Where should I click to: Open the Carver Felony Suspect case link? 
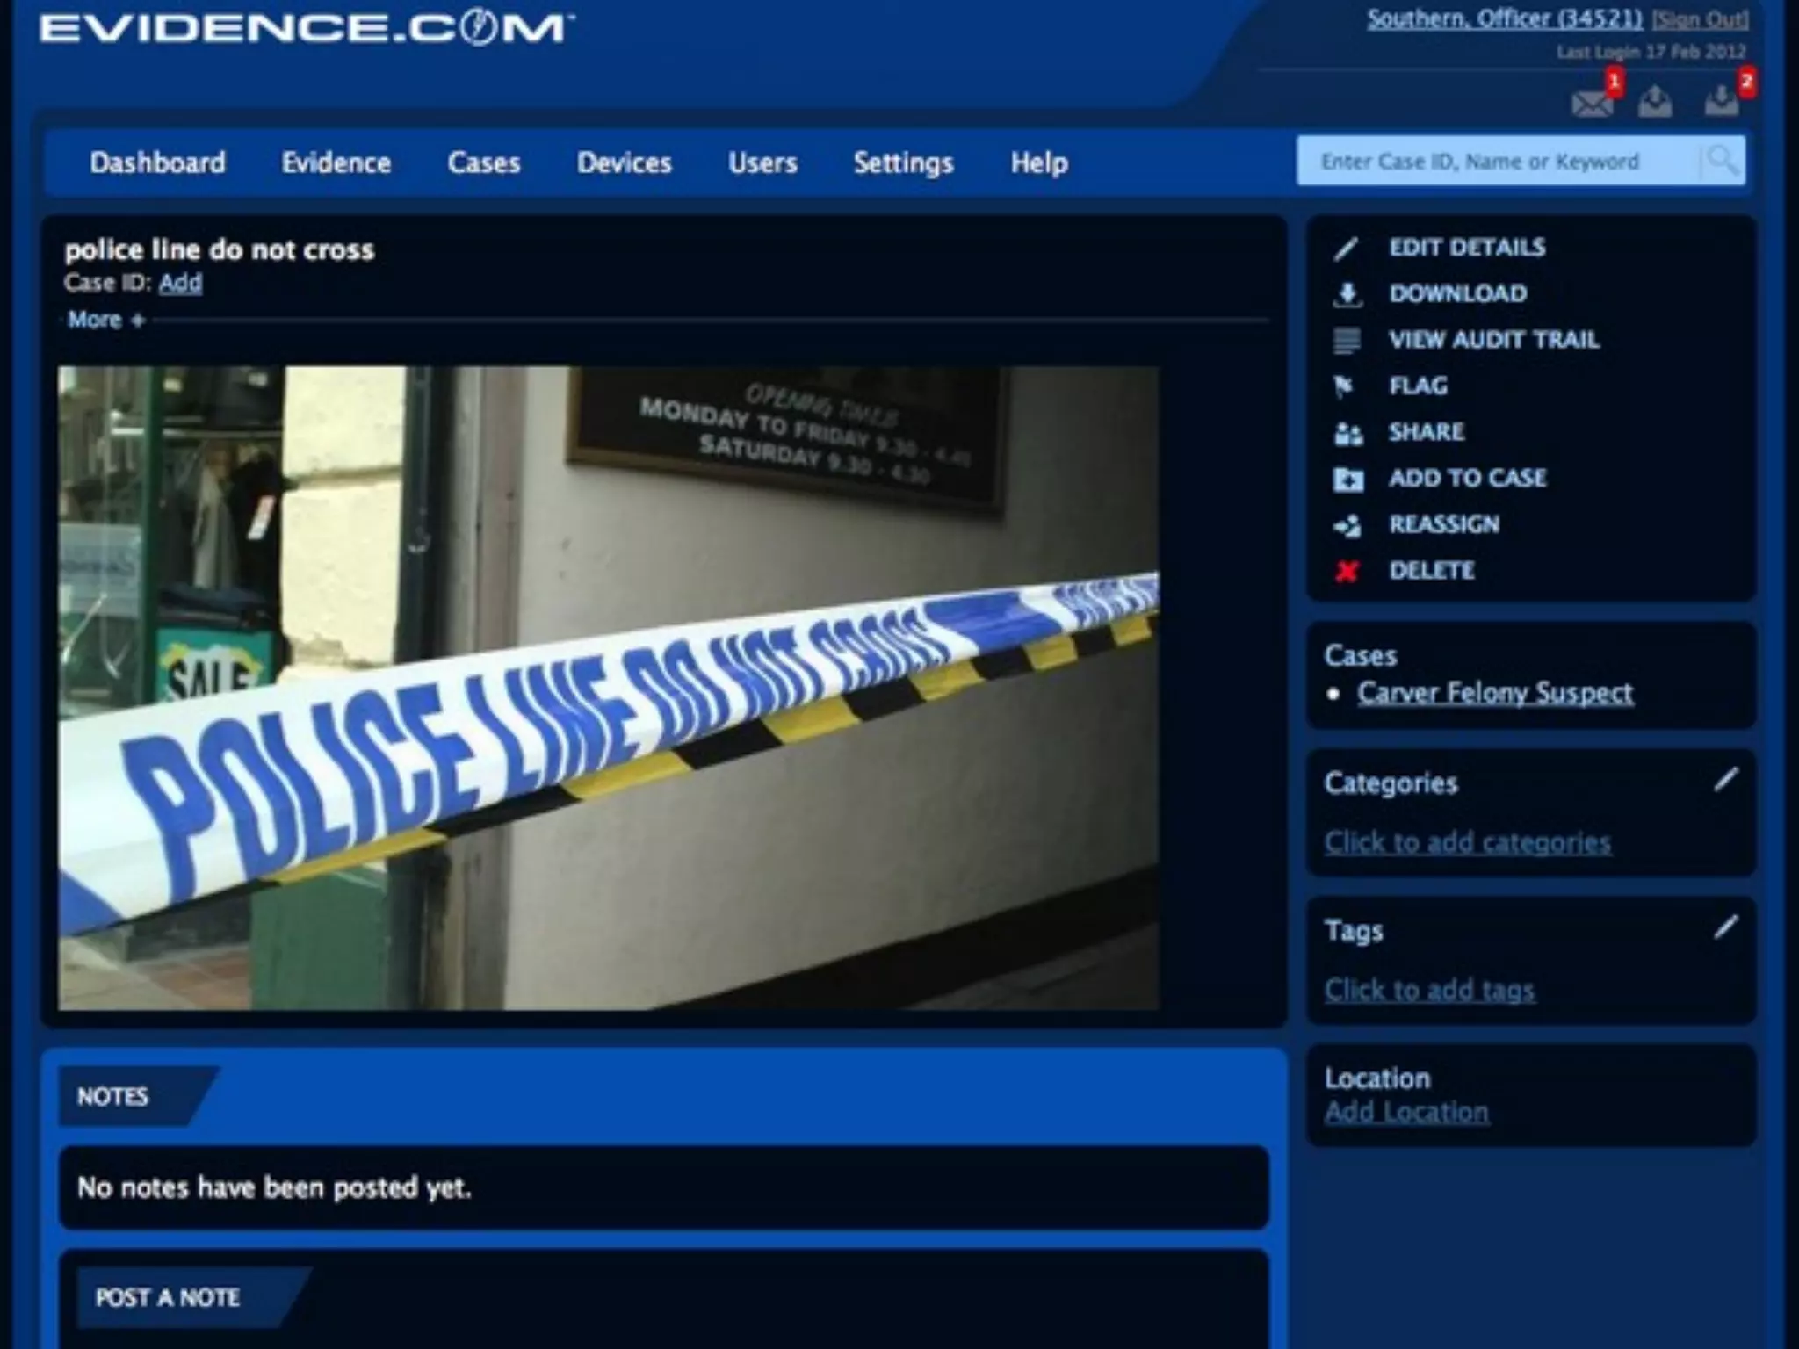[1495, 693]
